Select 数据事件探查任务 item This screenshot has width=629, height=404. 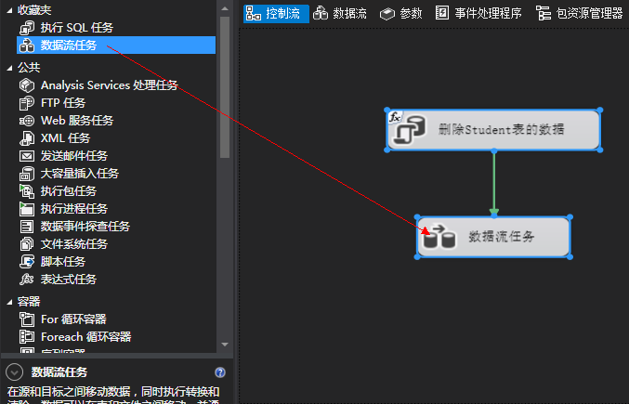coord(116,227)
